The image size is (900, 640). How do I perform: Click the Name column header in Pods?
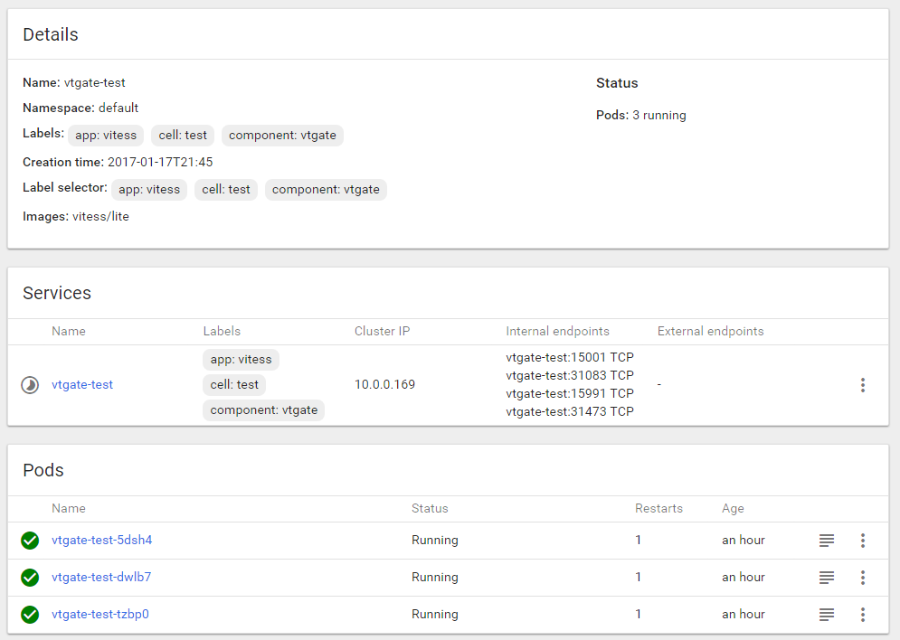pos(69,509)
